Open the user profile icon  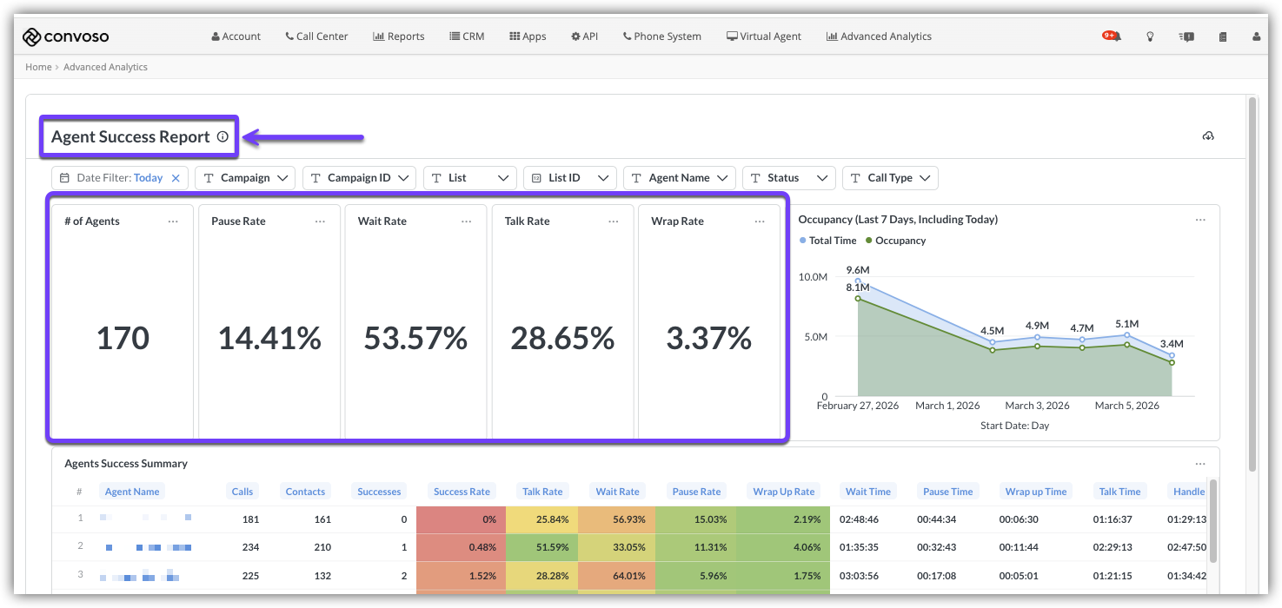(1256, 36)
